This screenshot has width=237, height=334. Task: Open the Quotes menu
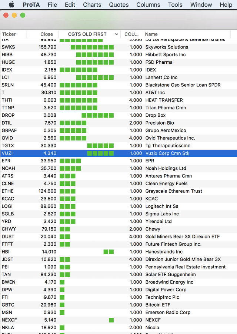pyautogui.click(x=119, y=4)
